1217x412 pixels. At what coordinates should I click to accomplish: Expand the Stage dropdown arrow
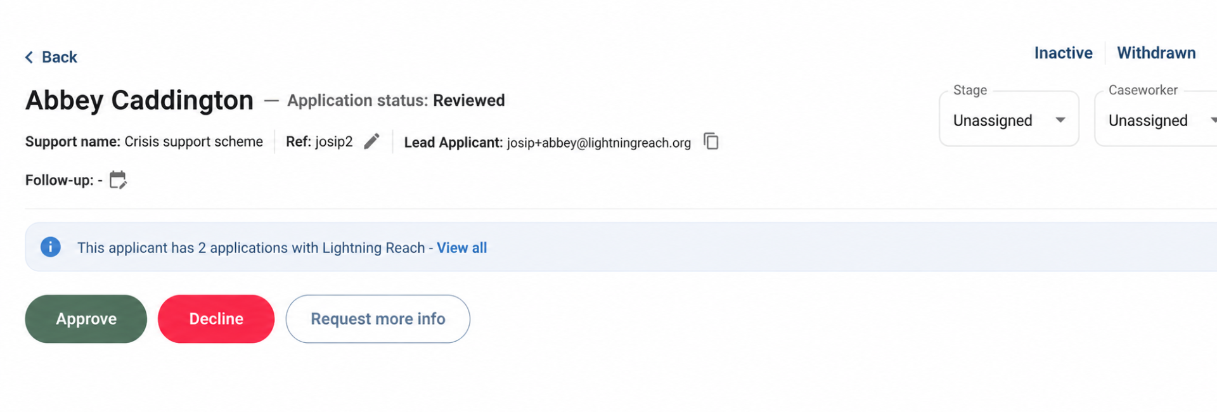1060,120
